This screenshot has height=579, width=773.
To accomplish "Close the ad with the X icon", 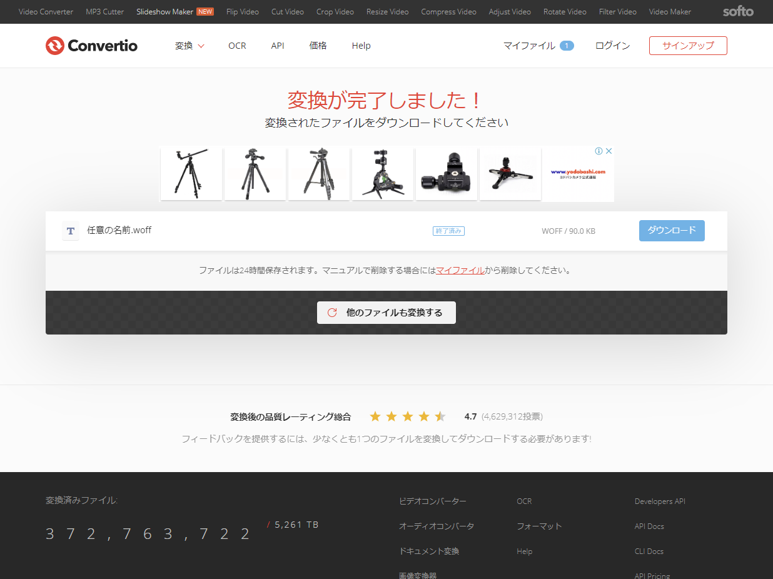I will [609, 151].
